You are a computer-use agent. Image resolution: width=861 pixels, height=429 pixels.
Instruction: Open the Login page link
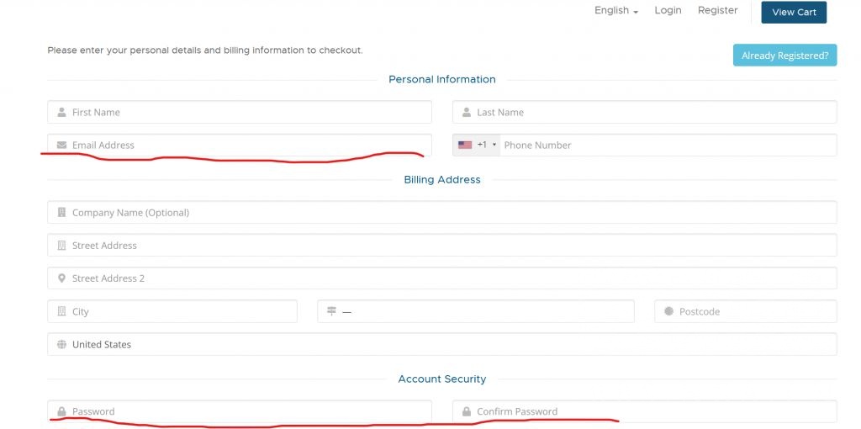click(x=668, y=10)
